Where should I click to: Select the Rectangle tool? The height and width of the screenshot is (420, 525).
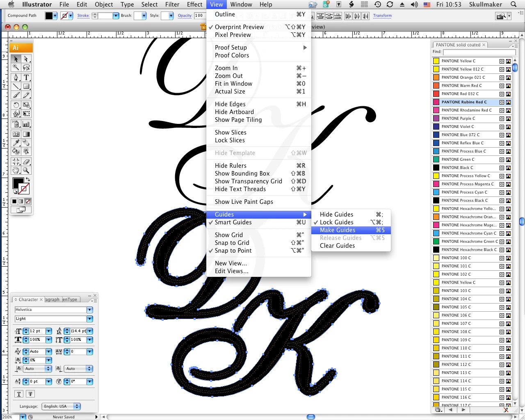click(x=26, y=86)
